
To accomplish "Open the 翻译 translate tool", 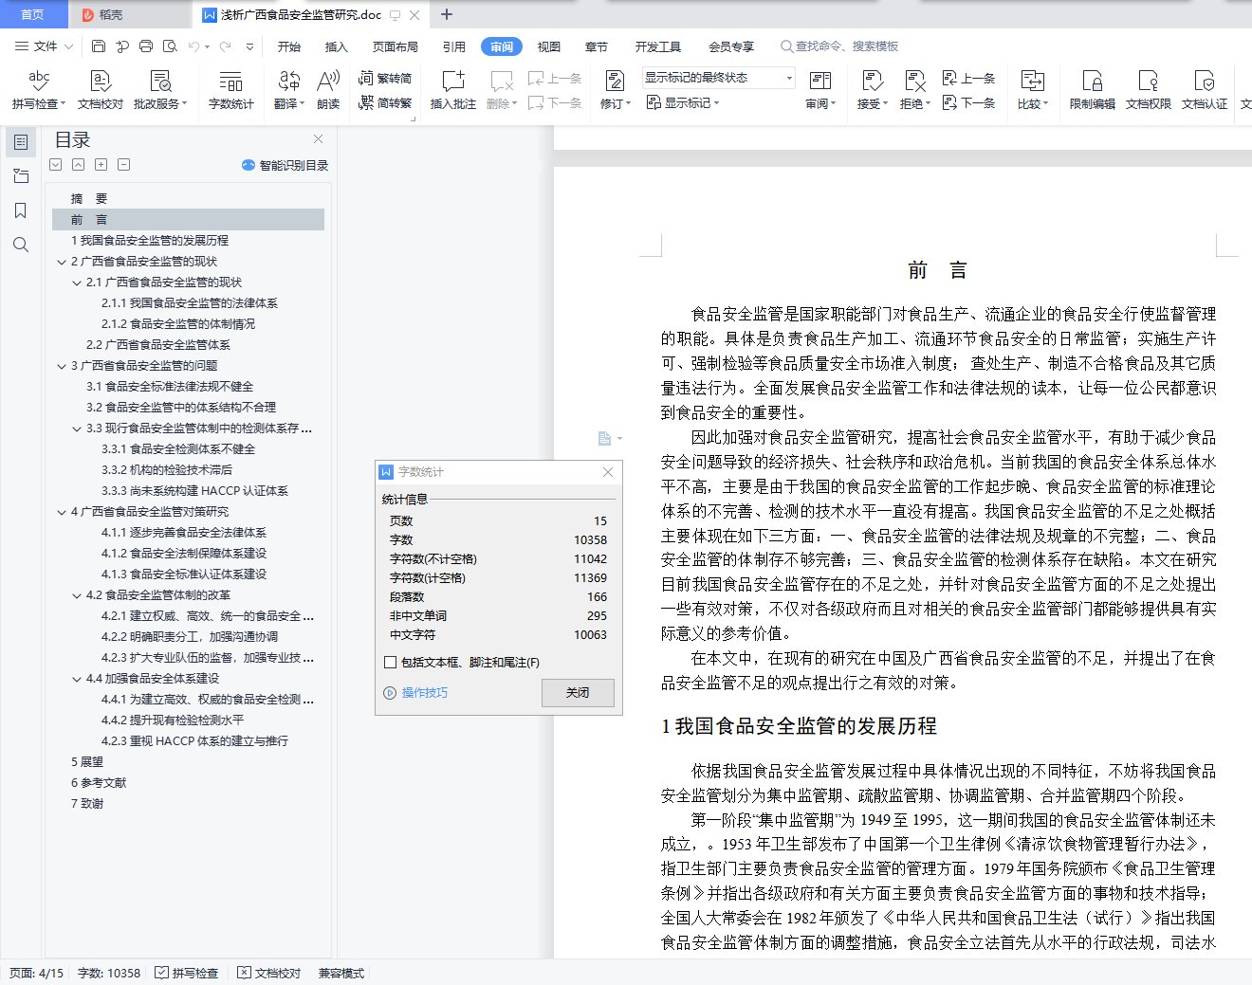I will tap(289, 90).
